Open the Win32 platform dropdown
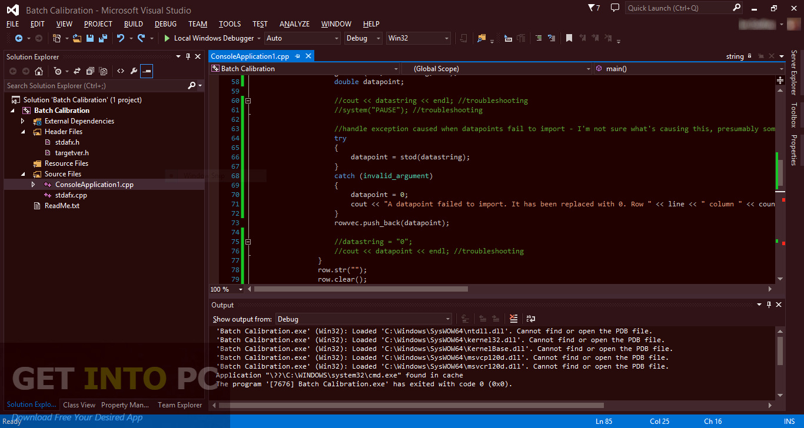 click(x=418, y=38)
